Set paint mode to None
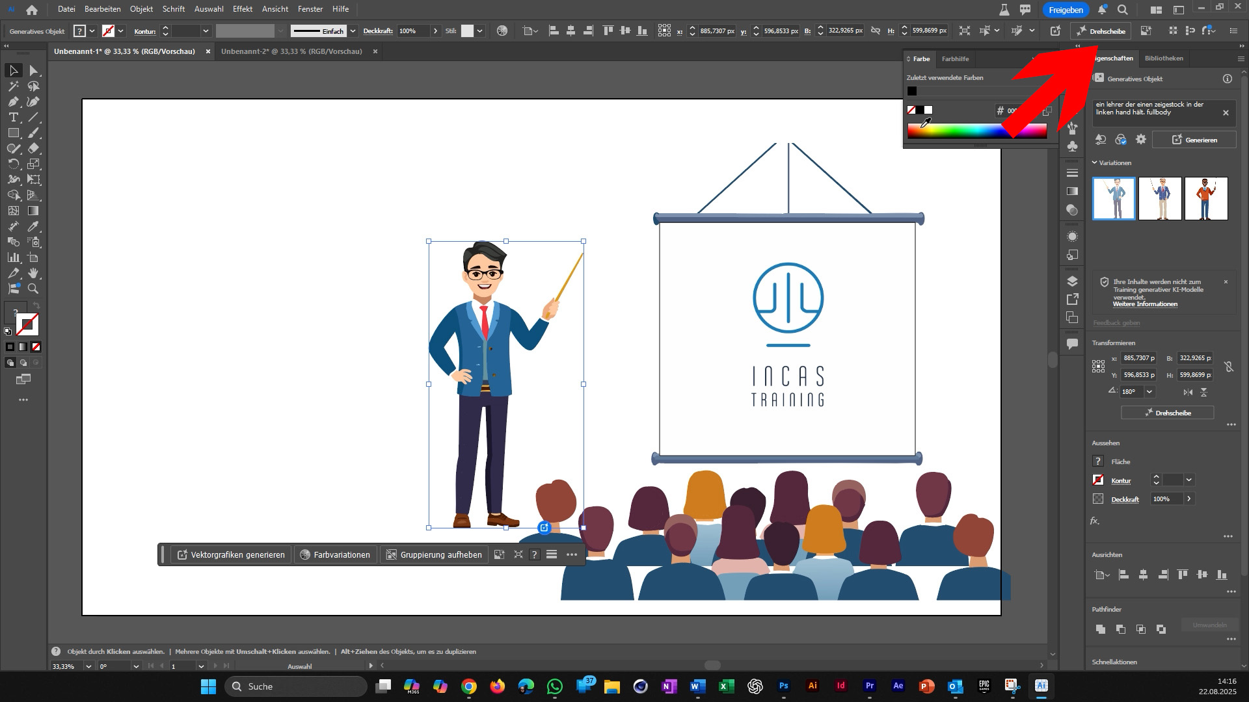Image resolution: width=1249 pixels, height=702 pixels. 36,347
